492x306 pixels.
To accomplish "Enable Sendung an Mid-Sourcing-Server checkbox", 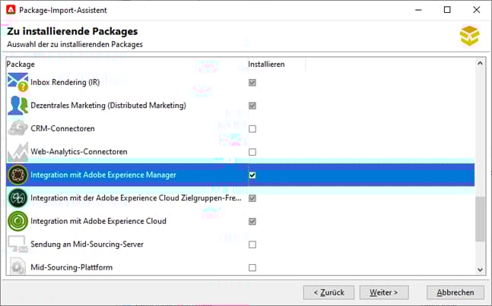I will click(x=252, y=244).
